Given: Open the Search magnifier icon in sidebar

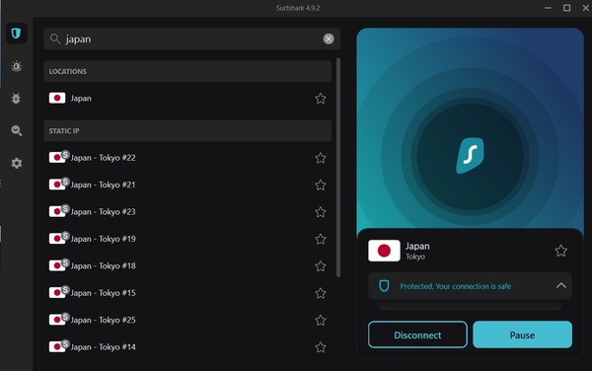Looking at the screenshot, I should coord(16,130).
